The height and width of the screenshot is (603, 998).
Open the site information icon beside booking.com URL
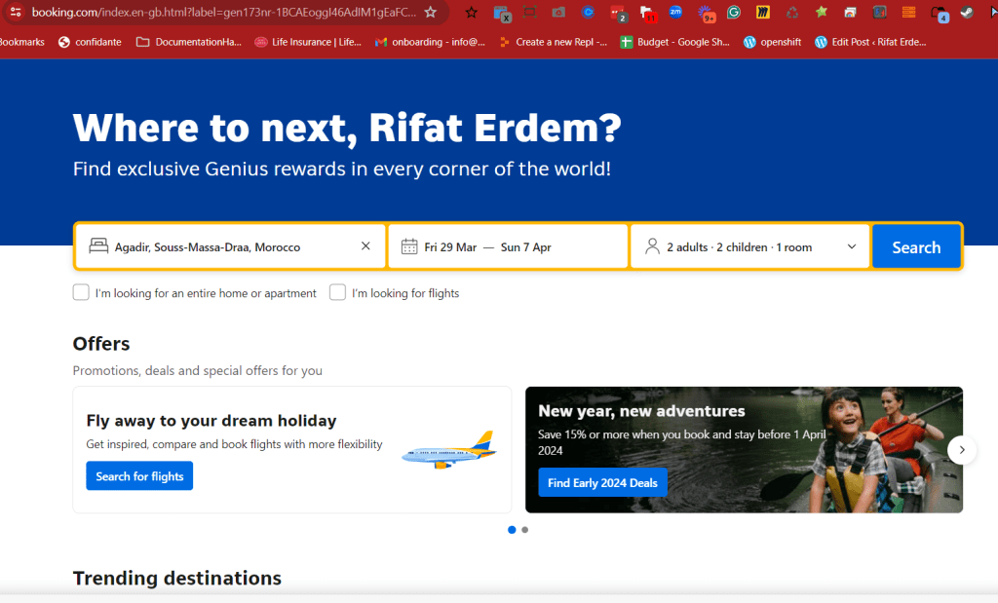16,12
